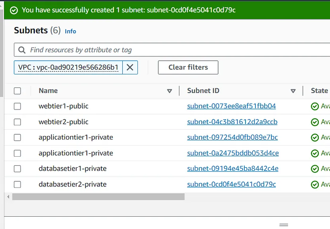Select the databasetier1-private row checkbox
The width and height of the screenshot is (330, 229).
click(17, 169)
